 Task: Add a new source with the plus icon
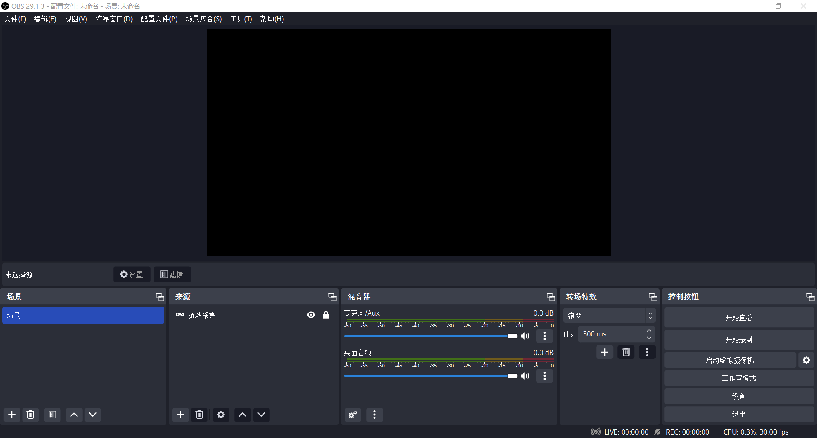tap(180, 415)
